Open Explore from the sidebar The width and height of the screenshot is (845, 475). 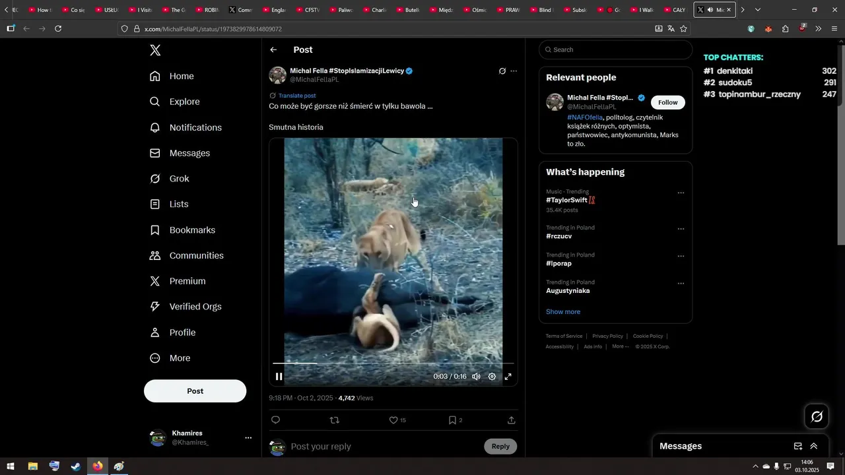tap(174, 102)
